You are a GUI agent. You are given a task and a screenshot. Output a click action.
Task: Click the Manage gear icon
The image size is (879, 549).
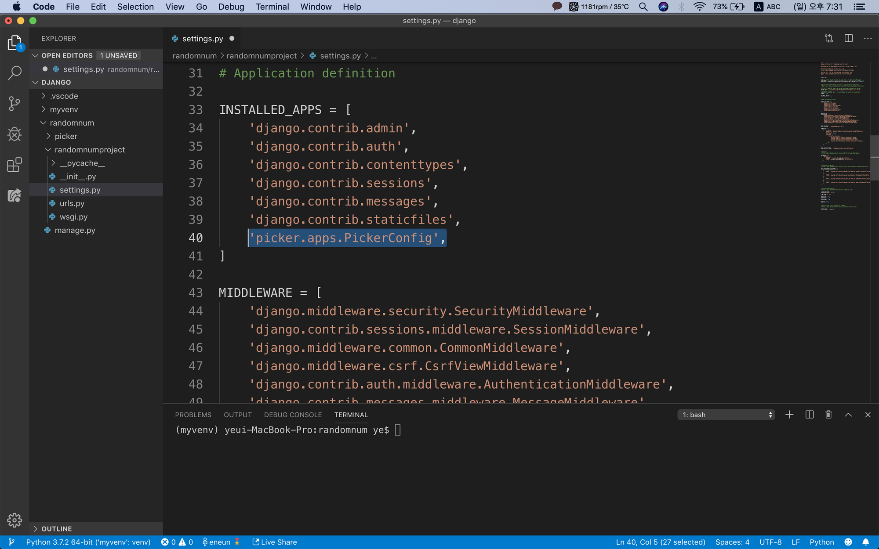(x=15, y=520)
